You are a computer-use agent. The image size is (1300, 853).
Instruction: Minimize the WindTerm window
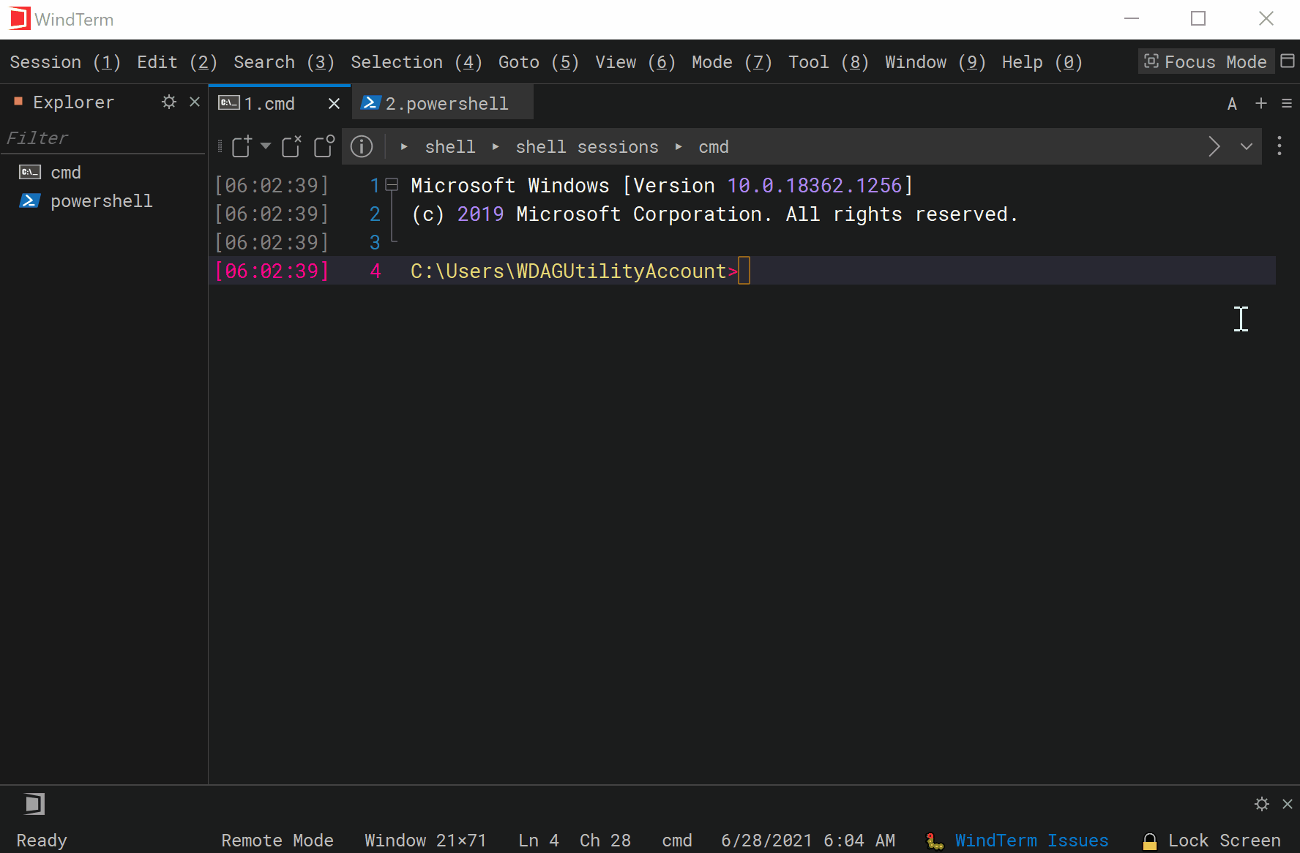pos(1132,18)
